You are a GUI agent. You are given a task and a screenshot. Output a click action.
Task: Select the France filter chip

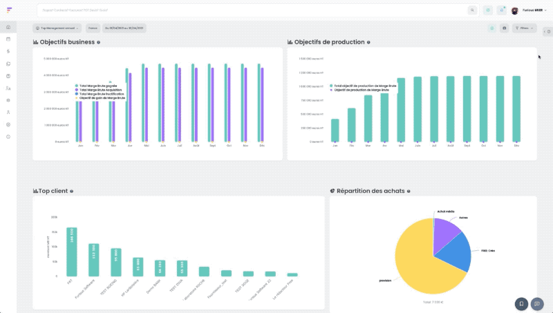pyautogui.click(x=93, y=28)
